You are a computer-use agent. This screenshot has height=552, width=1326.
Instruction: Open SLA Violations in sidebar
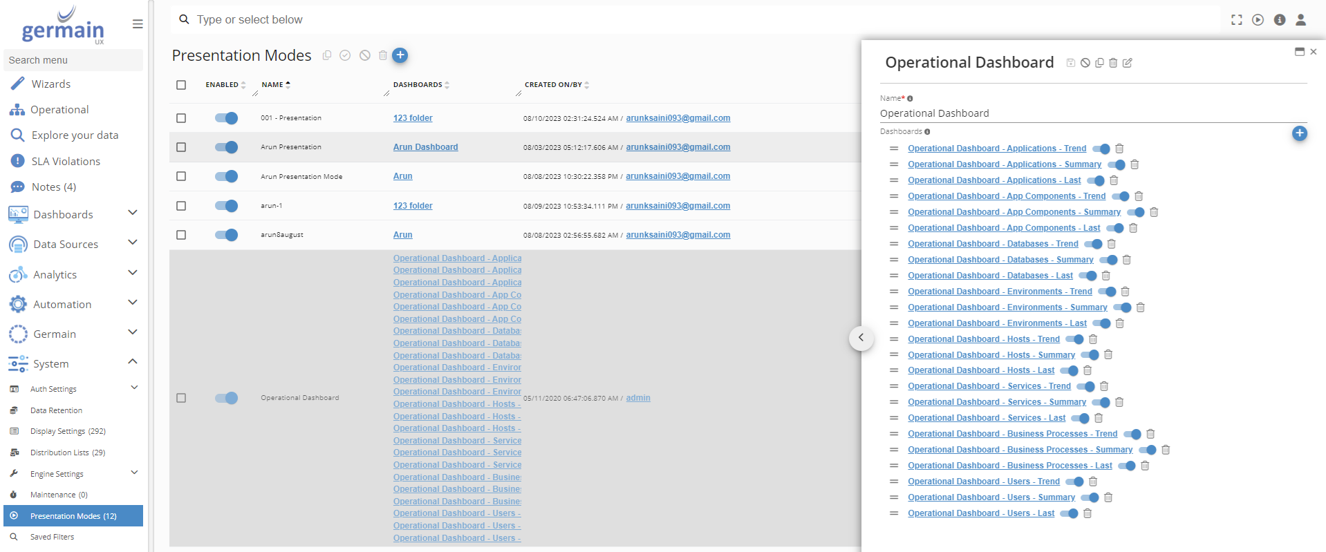click(x=66, y=161)
